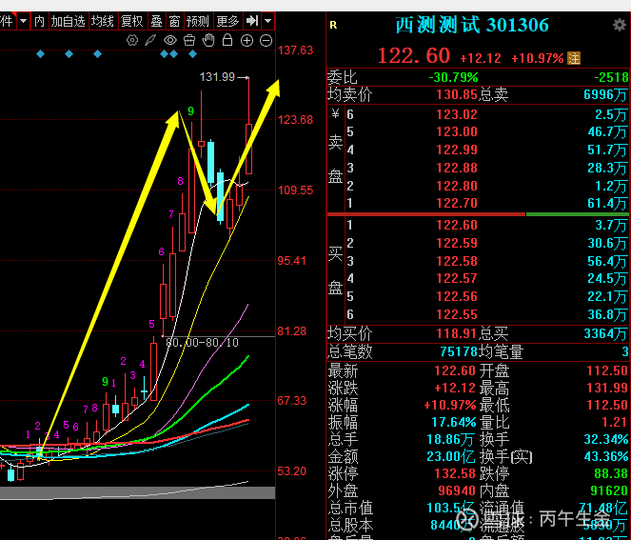Click the R marker beside stock name

click(333, 25)
